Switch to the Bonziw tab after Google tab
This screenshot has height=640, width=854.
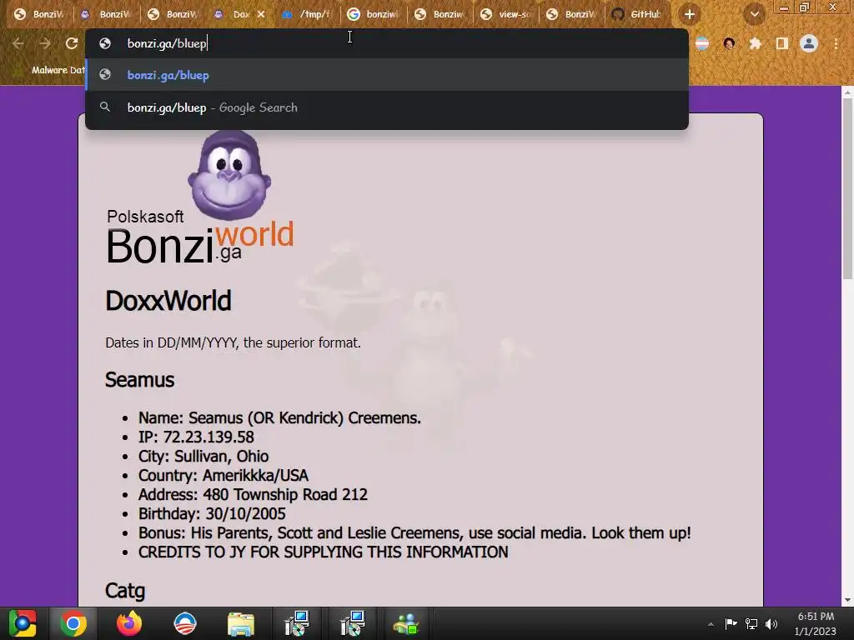click(x=440, y=14)
